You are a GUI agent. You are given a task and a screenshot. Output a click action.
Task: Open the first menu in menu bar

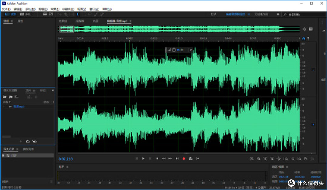[6, 9]
